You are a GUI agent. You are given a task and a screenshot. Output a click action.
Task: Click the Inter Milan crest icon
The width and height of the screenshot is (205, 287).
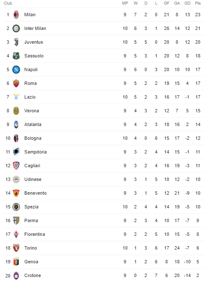tap(16, 28)
